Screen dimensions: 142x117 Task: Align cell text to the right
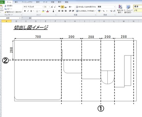[x=65, y=11]
